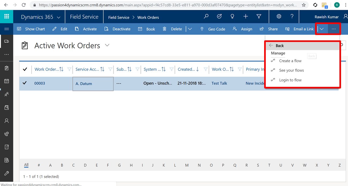348x186 pixels.
Task: Click the plus icon for new record
Action: coord(246,17)
